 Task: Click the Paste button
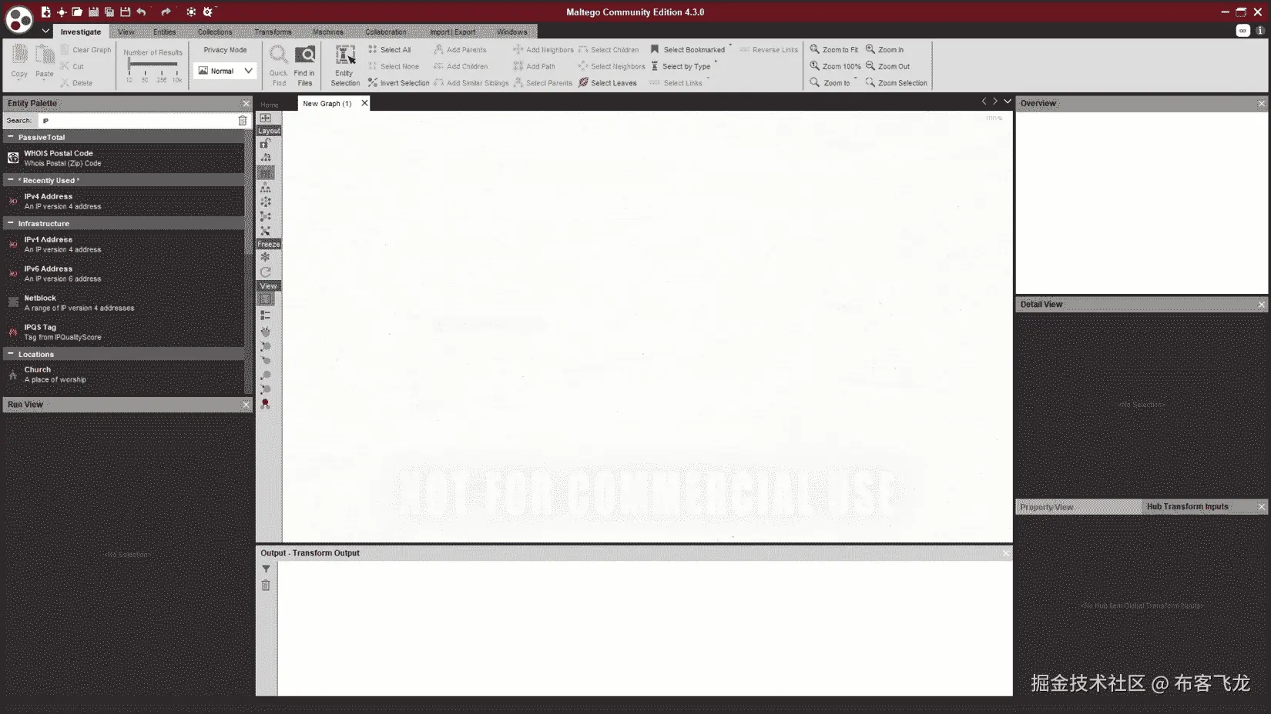point(45,62)
